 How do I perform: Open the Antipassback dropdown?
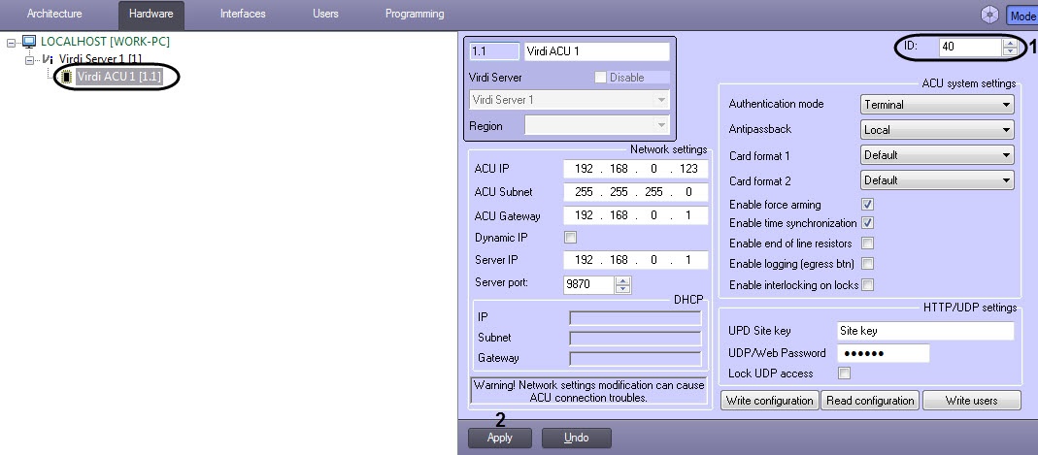pos(937,130)
